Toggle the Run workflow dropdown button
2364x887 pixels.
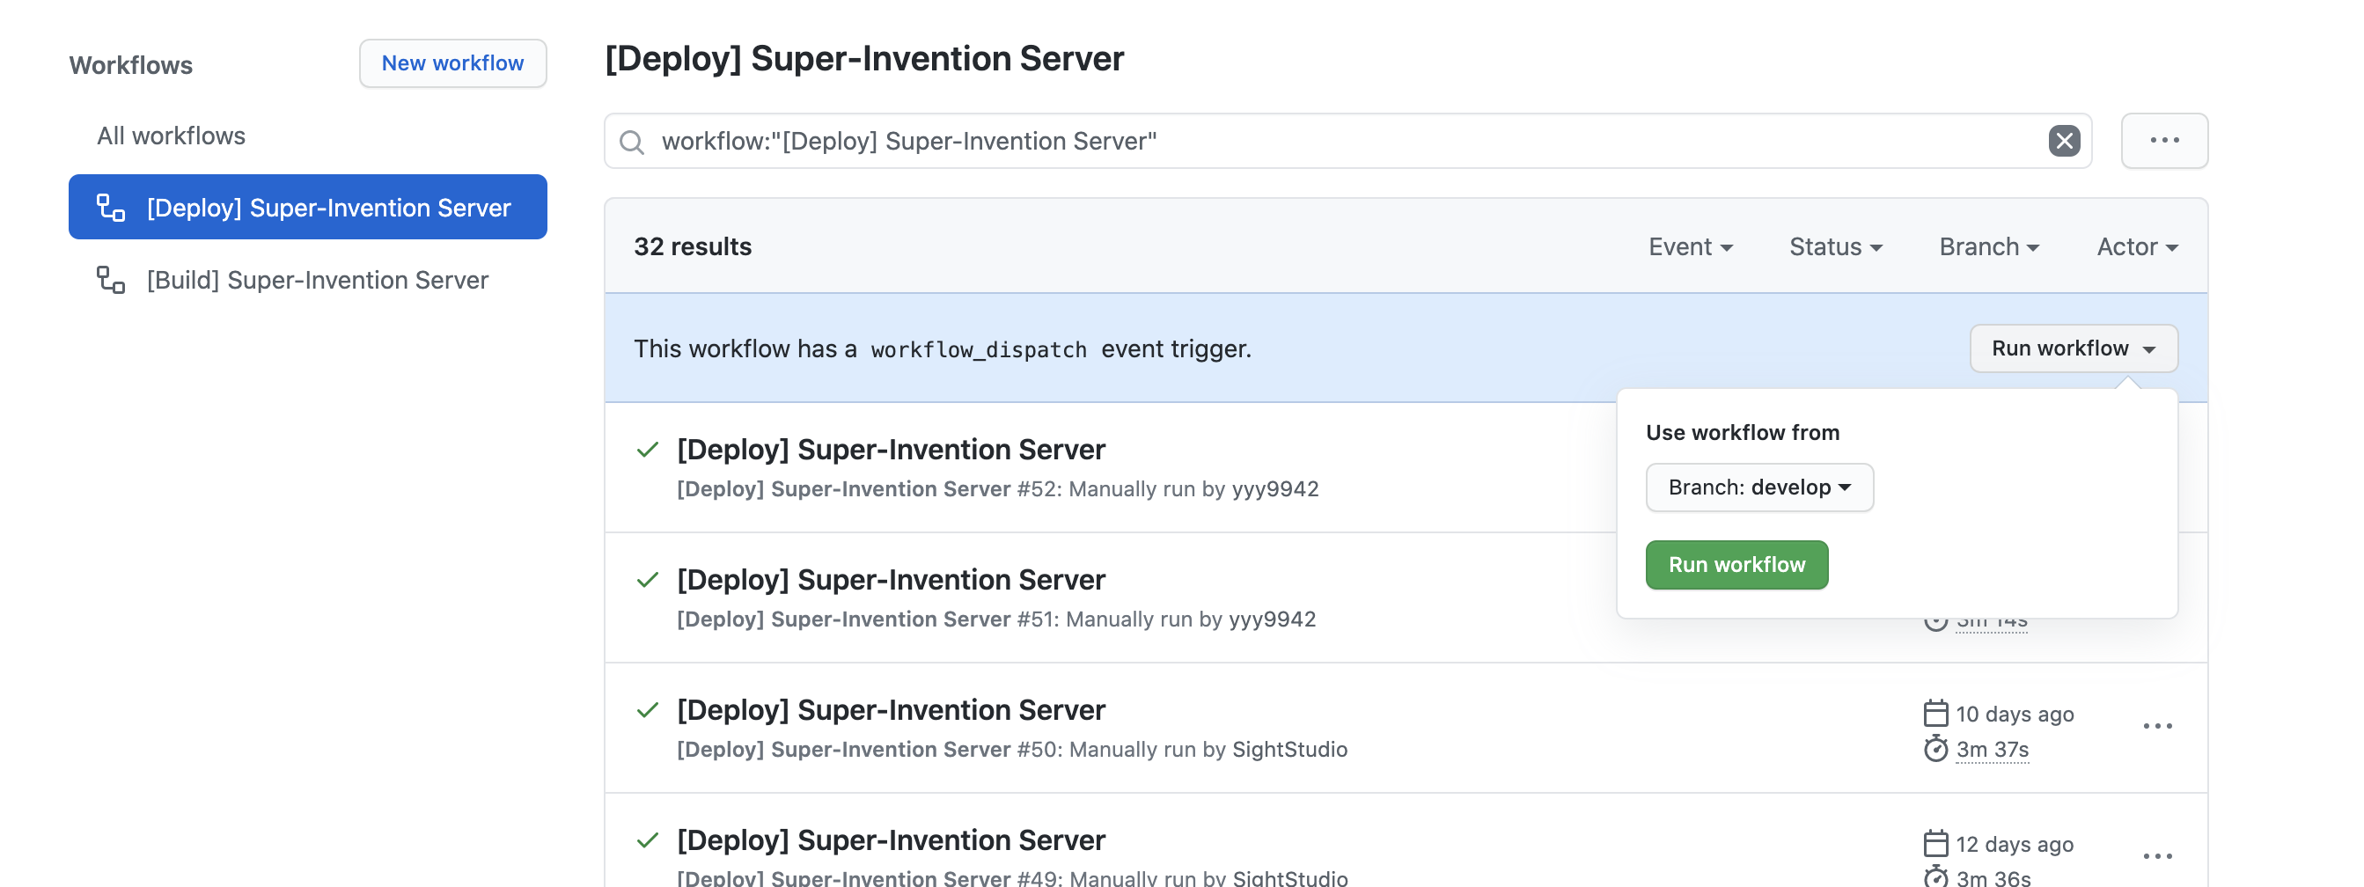[x=2073, y=348]
